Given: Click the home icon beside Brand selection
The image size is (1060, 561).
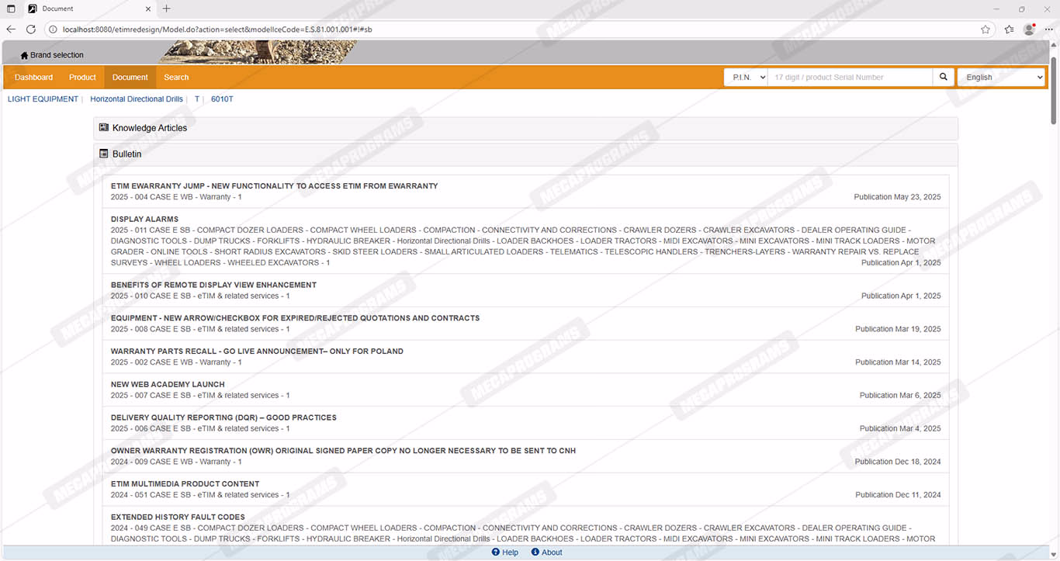Looking at the screenshot, I should [24, 56].
